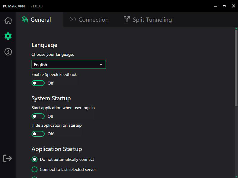Screen dimensions: 238x178
Task: Open the Home screen from the sidebar
Action: click(8, 20)
